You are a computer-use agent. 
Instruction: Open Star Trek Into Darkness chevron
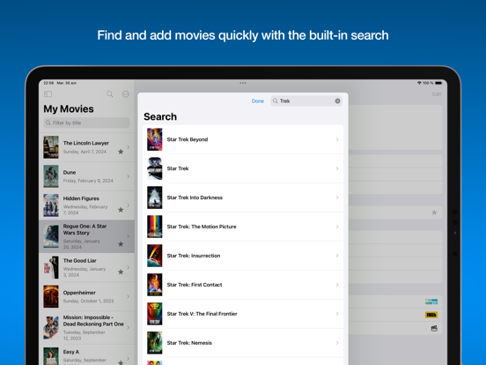click(x=337, y=197)
